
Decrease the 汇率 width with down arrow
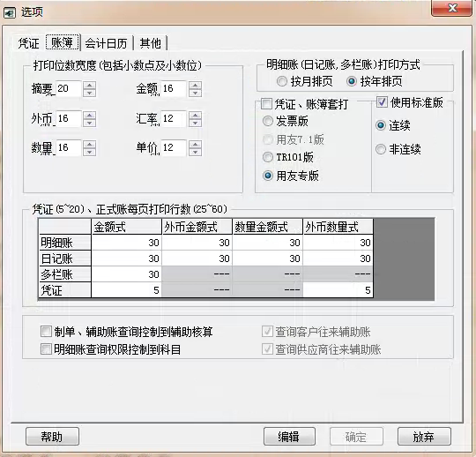(195, 123)
